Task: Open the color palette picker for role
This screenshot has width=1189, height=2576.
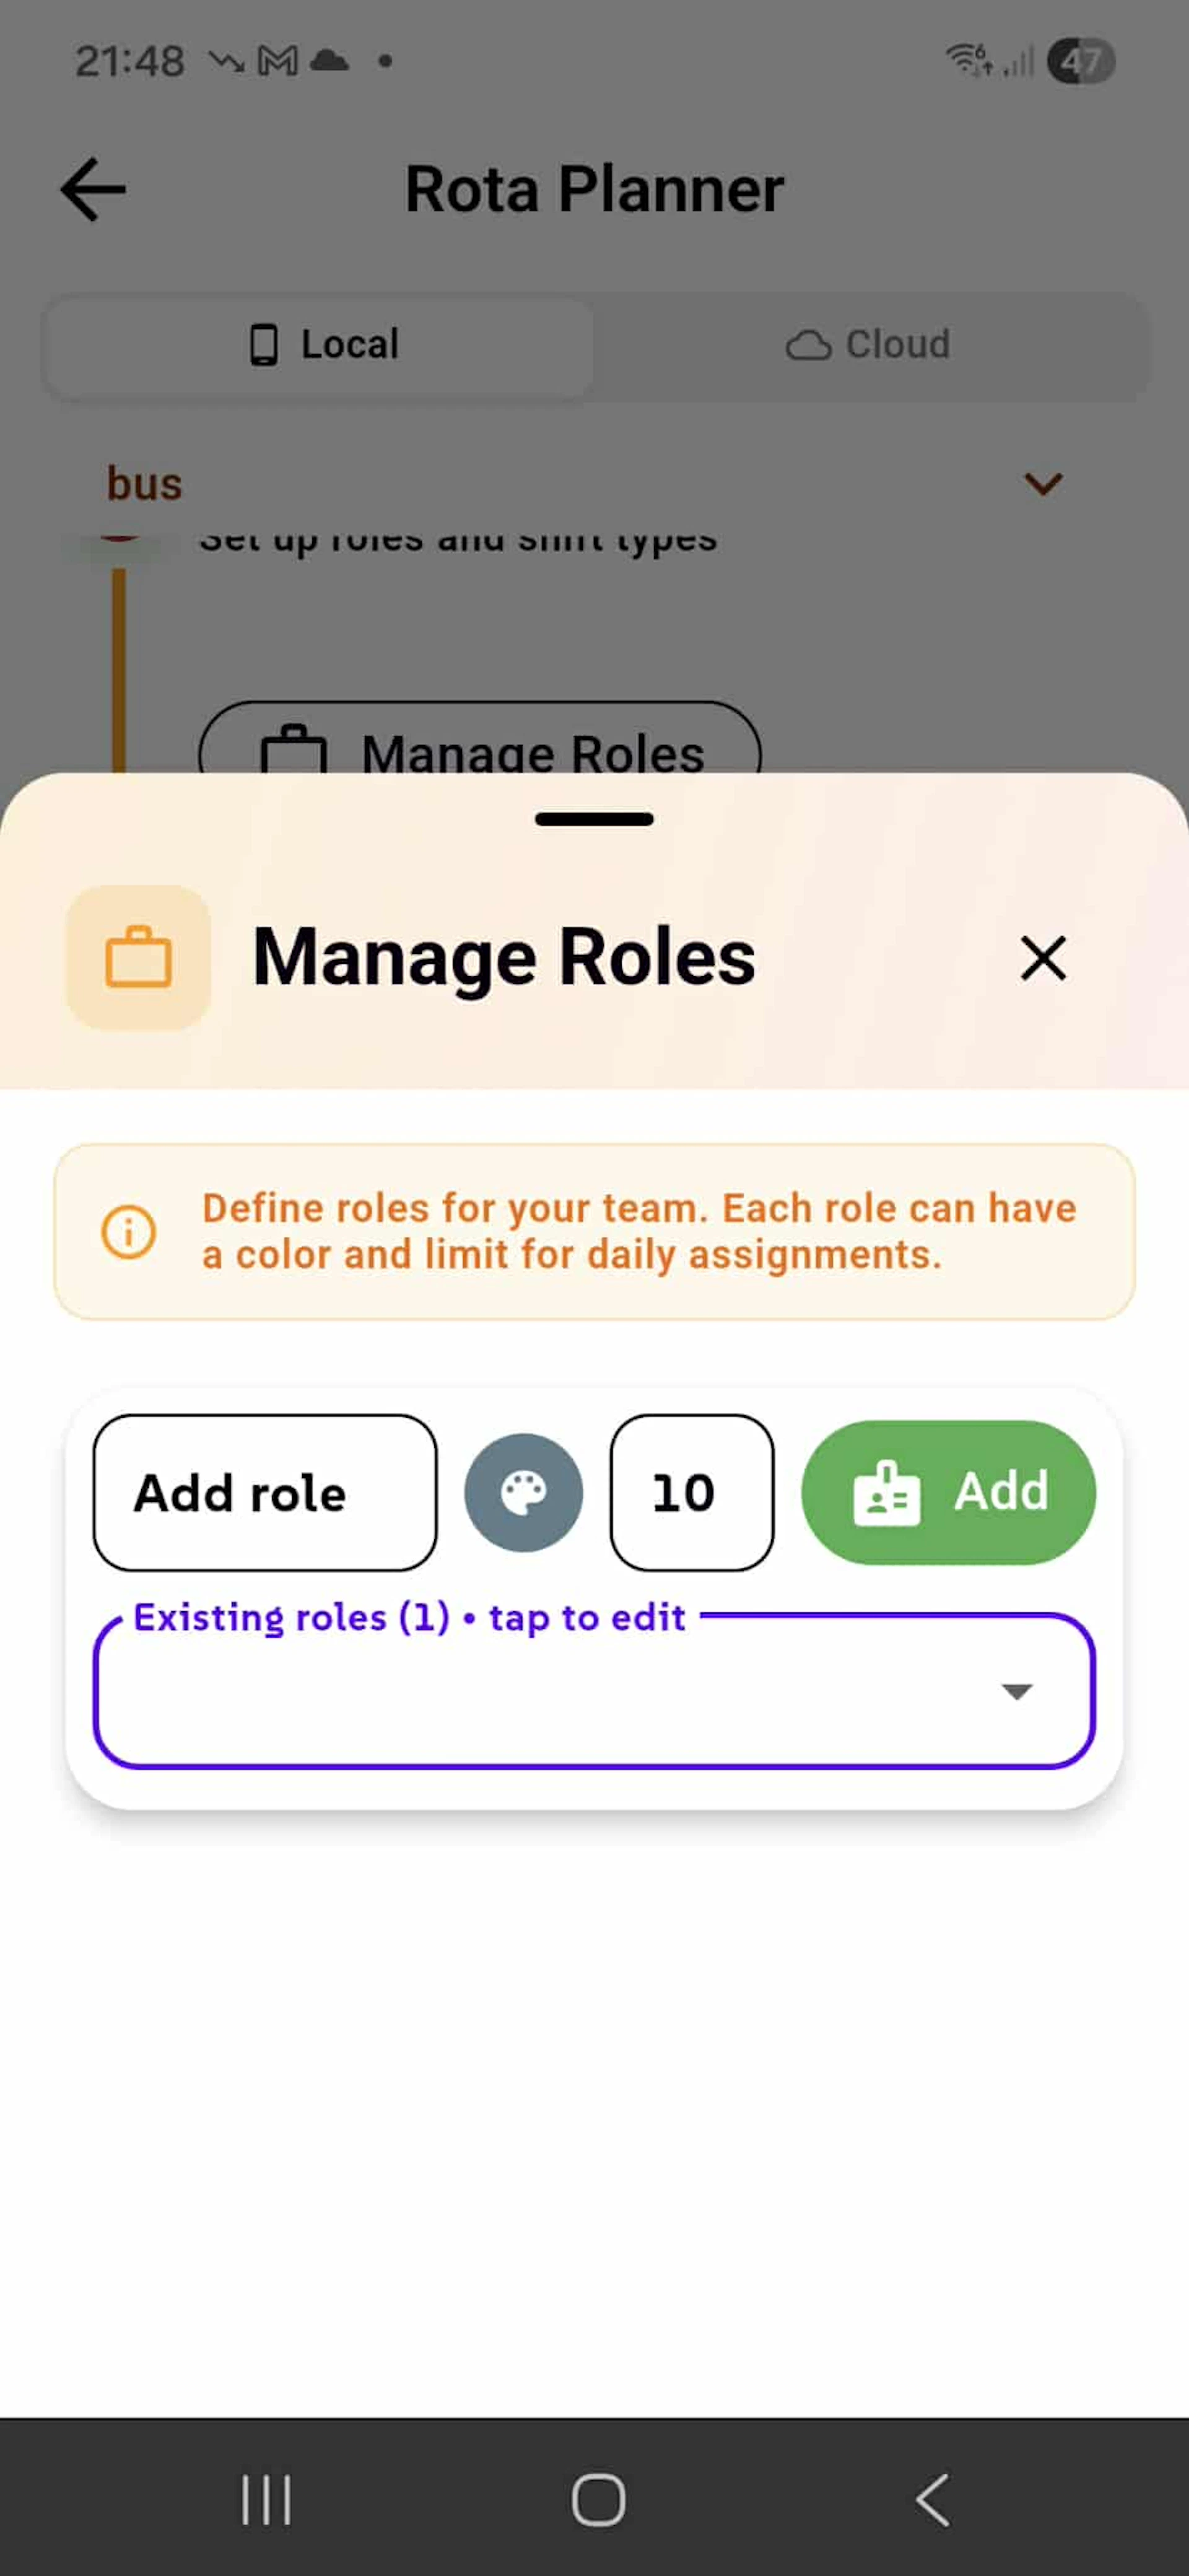Action: point(523,1492)
